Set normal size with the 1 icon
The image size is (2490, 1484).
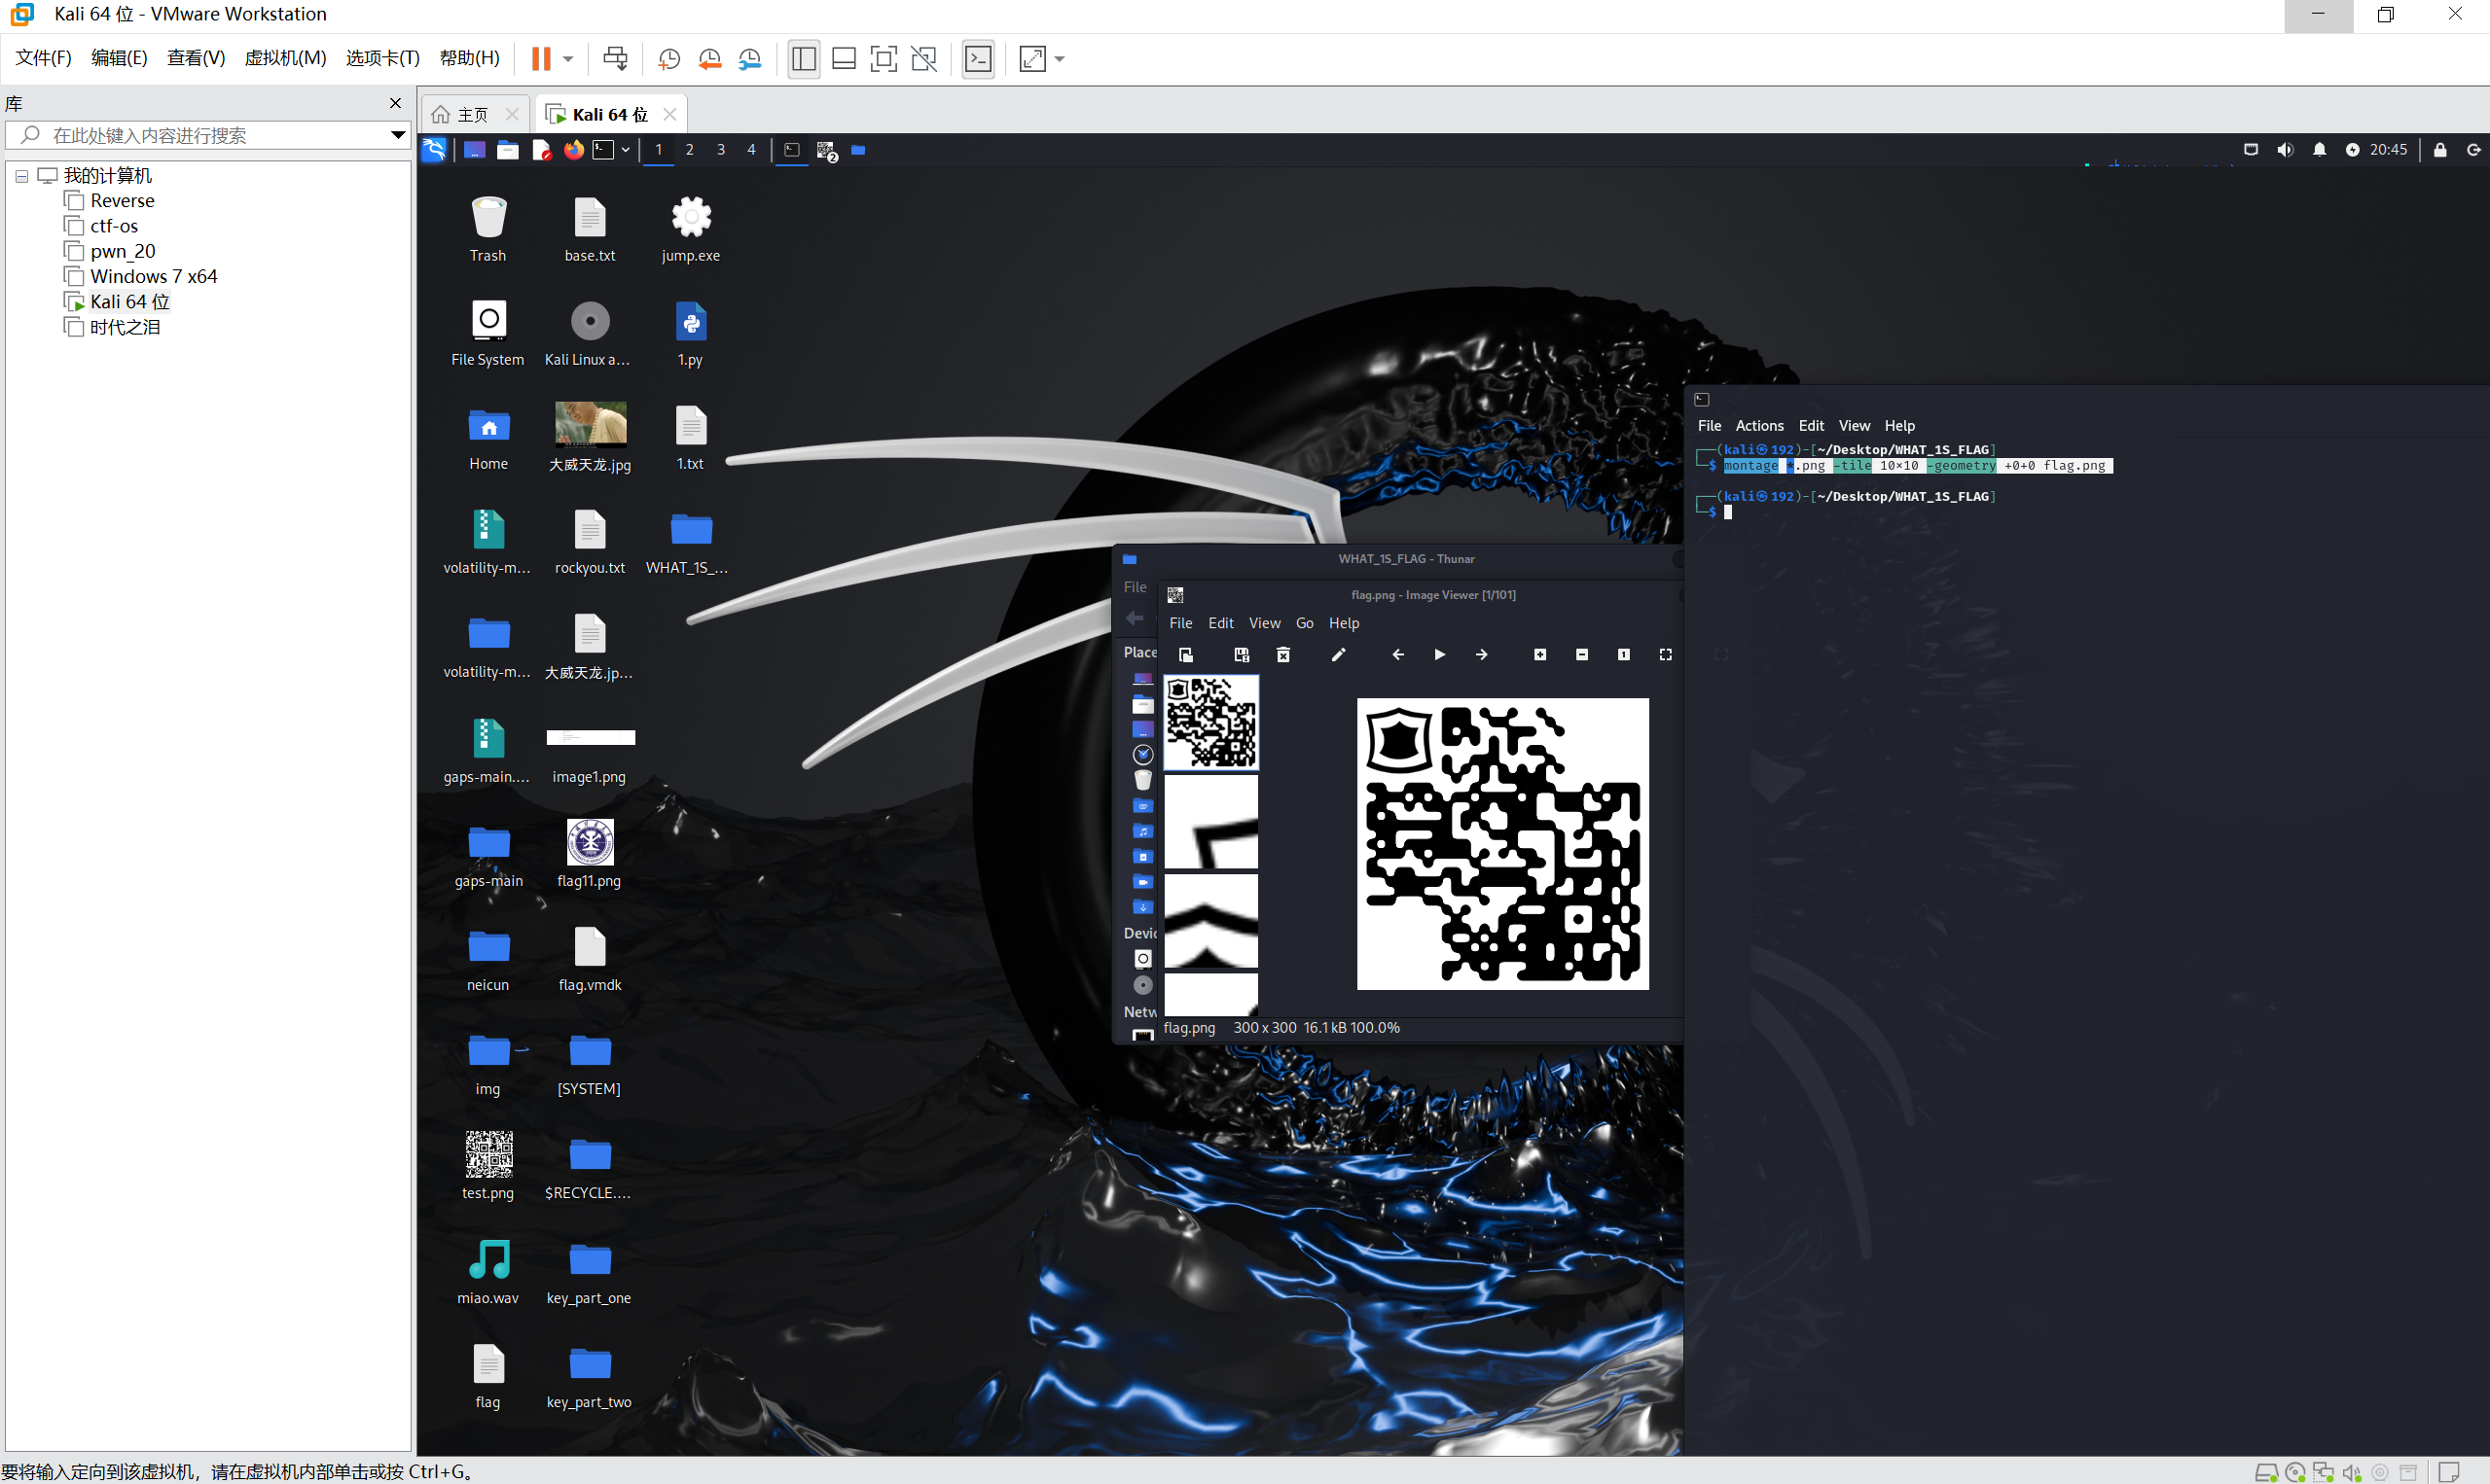coord(1624,655)
